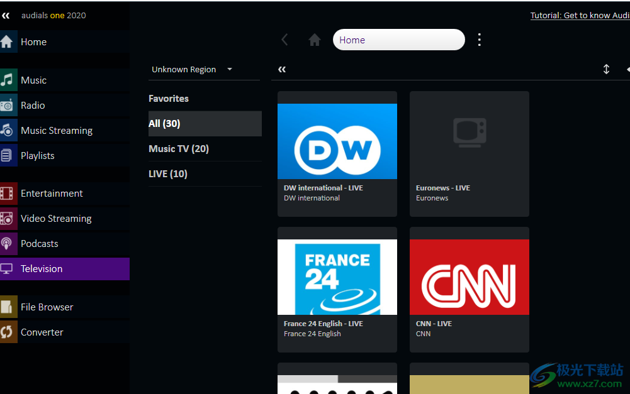Open the Converter label
This screenshot has height=394, width=630.
tap(42, 332)
